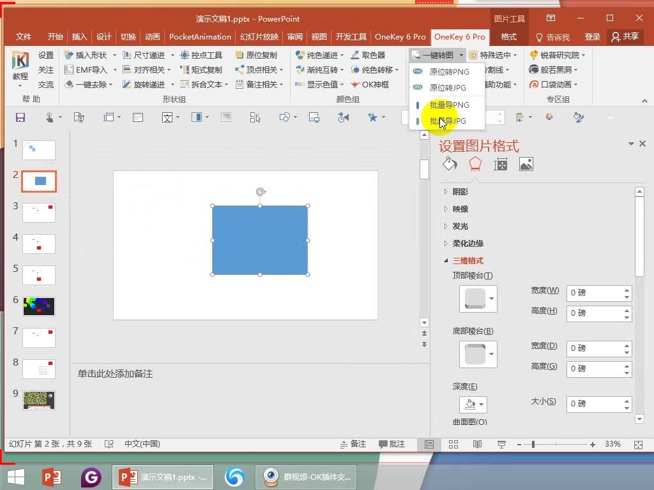The width and height of the screenshot is (654, 490).
Task: Click the notes area 单击此处添加备注
Action: 115,374
